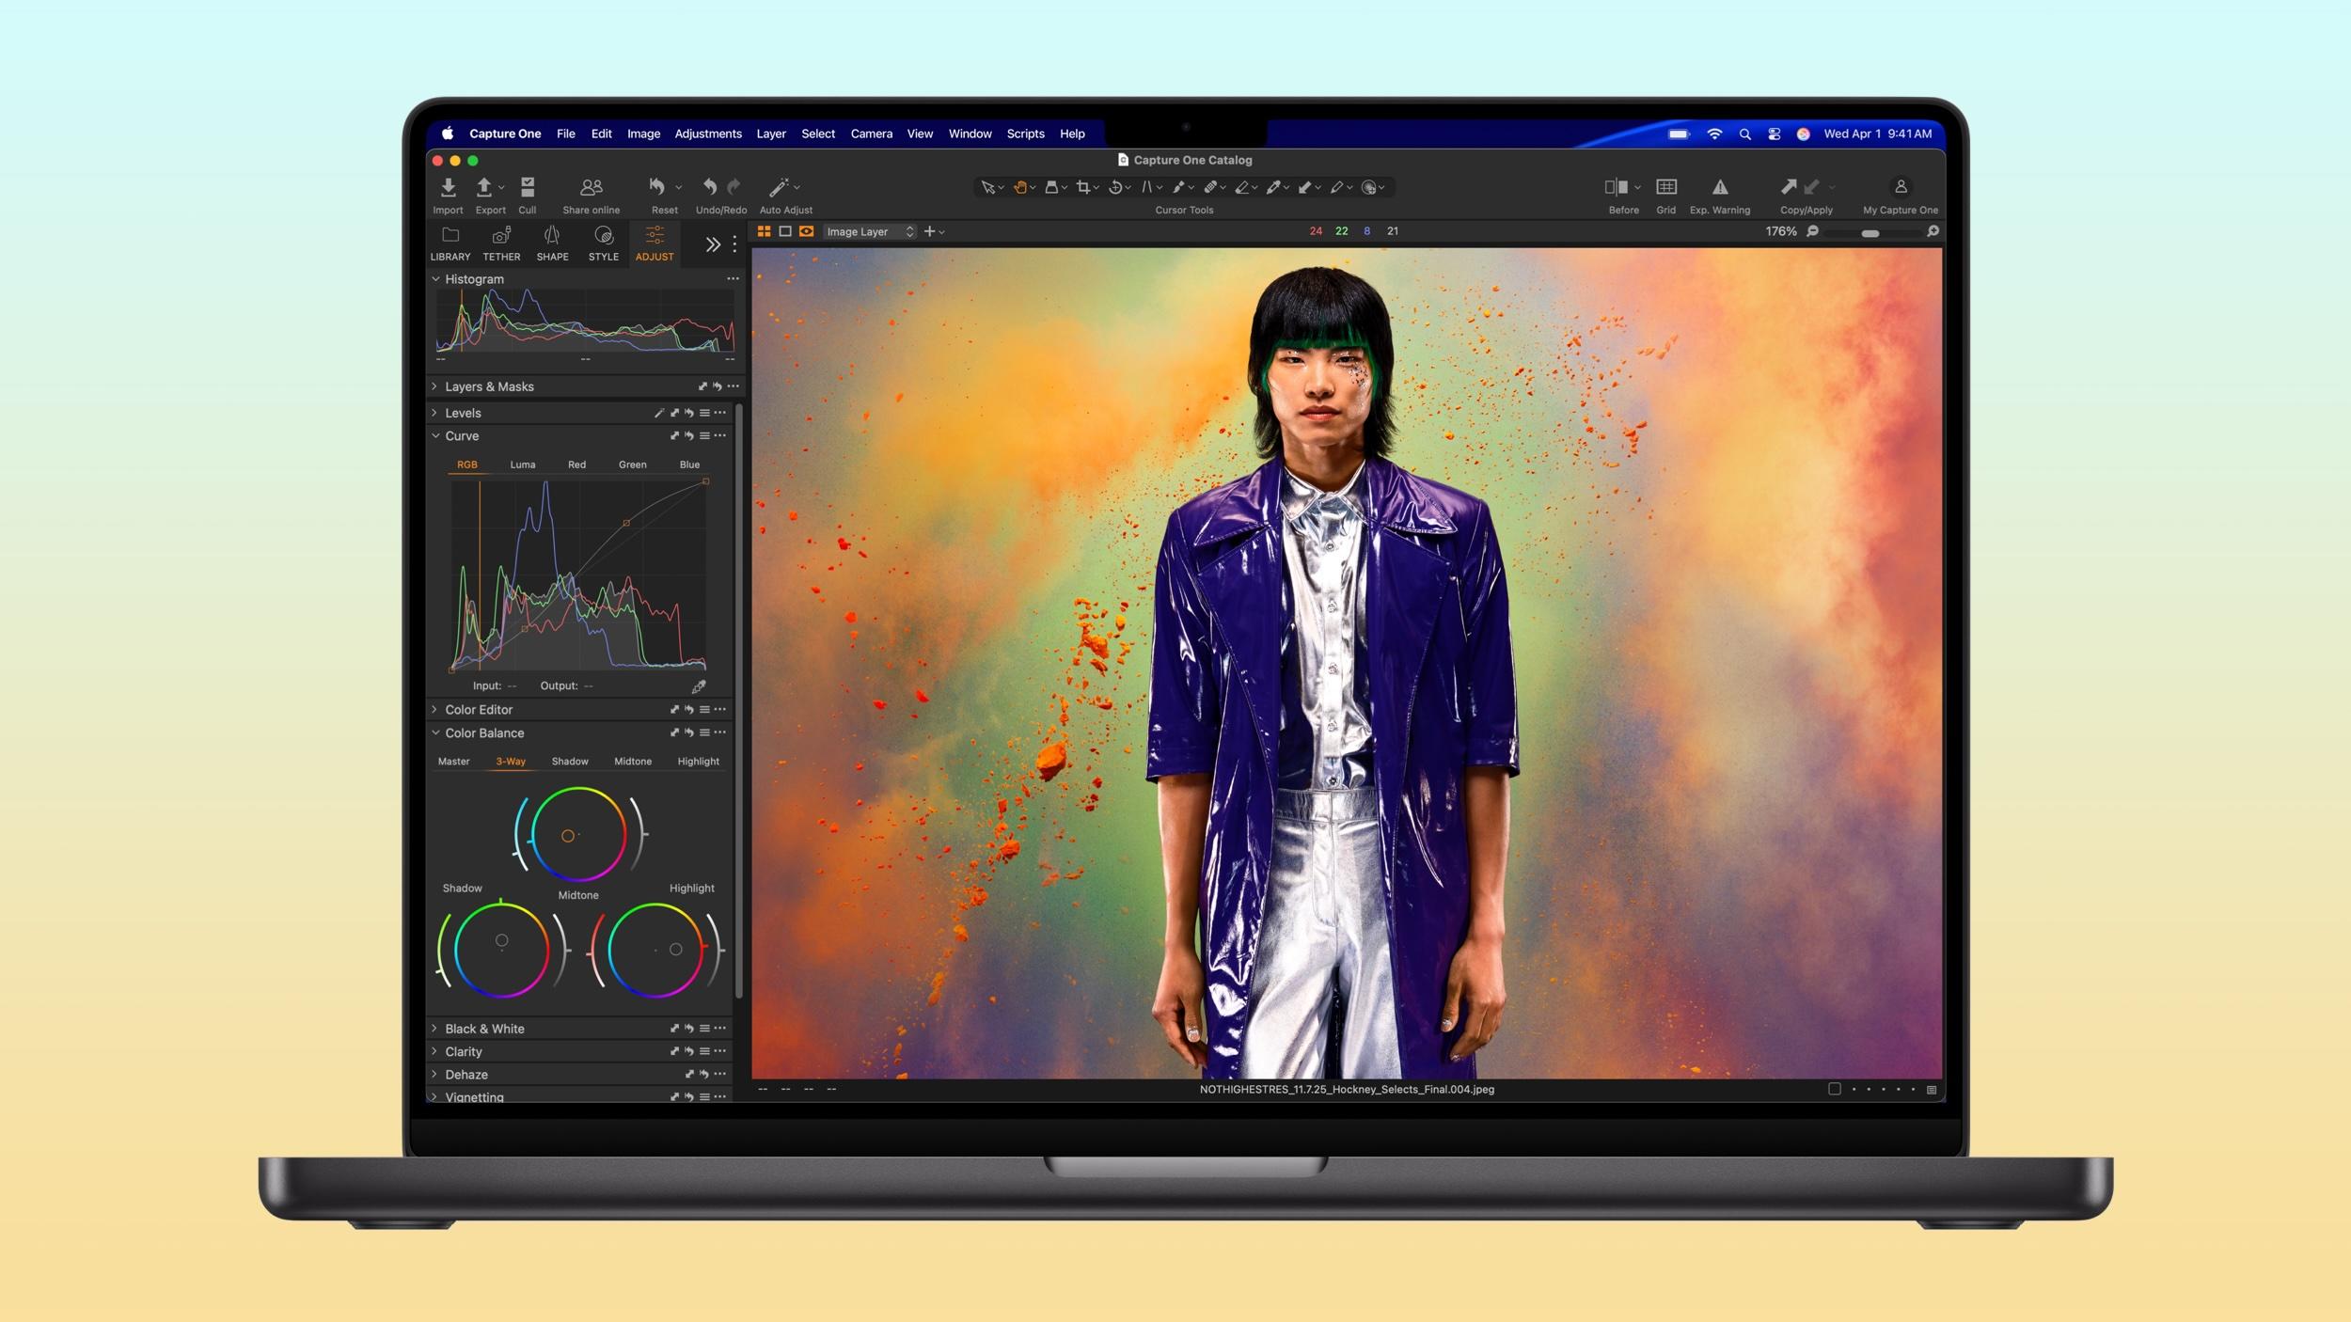Expand the Levels panel
Screen dimensions: 2351x1322
point(434,413)
